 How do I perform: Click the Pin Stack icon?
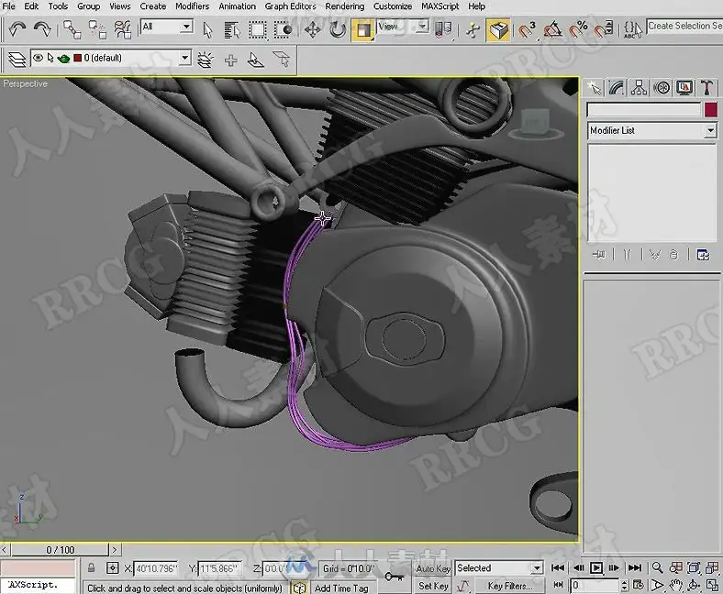(x=599, y=254)
